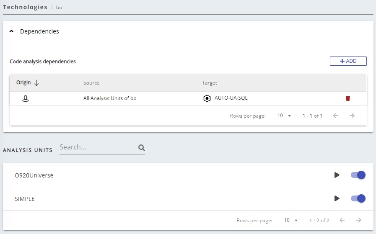Run analysis for O920Universe unit
This screenshot has height=234, width=376.
(x=337, y=175)
